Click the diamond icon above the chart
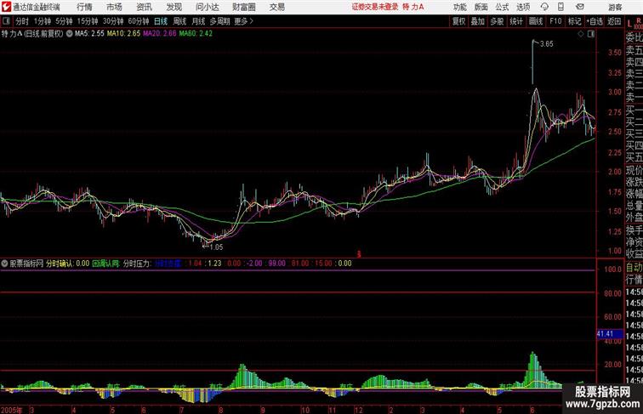The image size is (643, 414). tap(581, 34)
